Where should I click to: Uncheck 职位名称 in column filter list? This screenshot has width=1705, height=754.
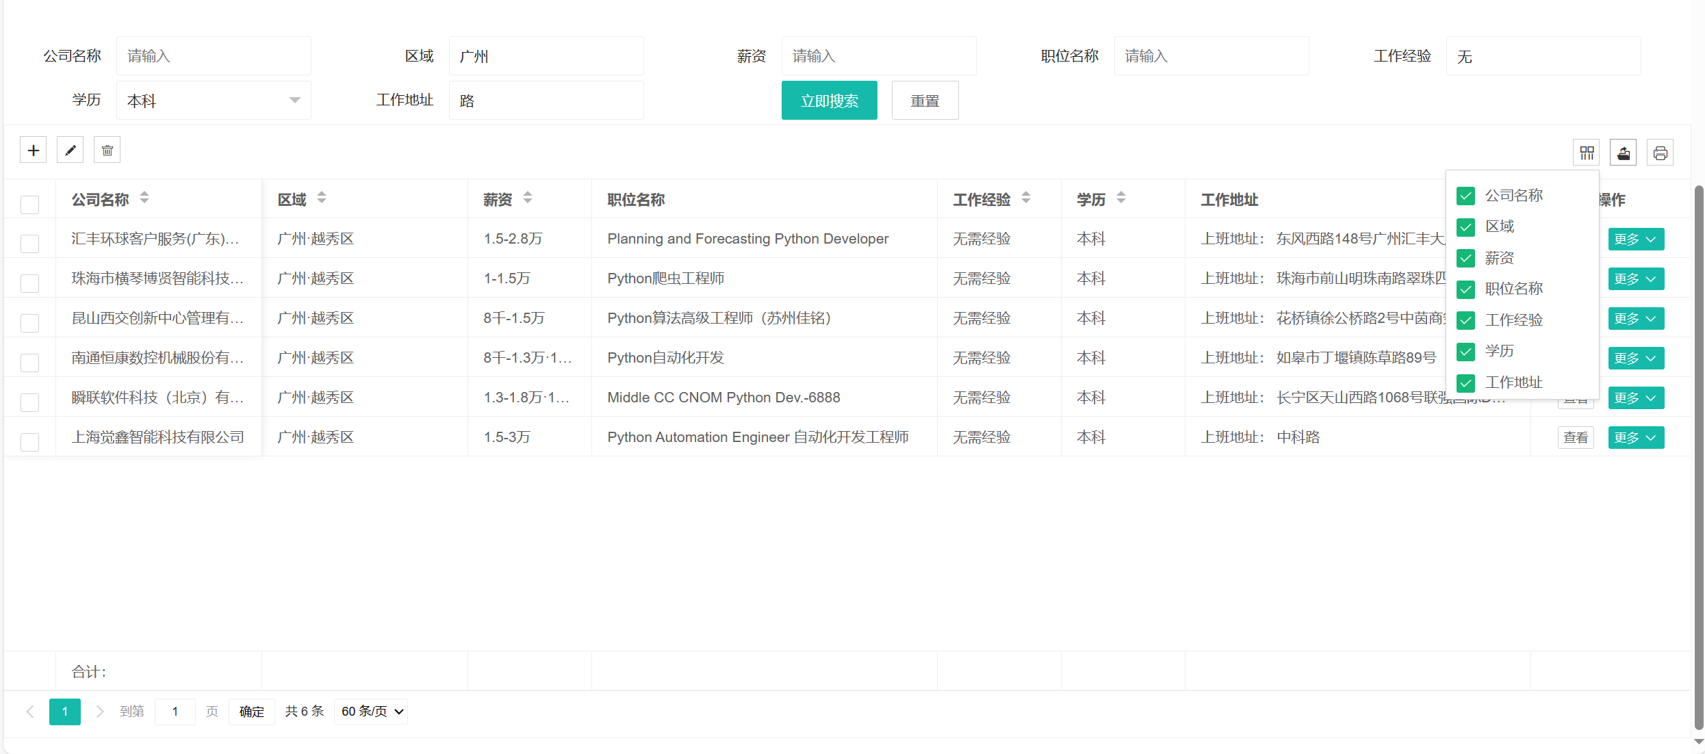[x=1465, y=289]
